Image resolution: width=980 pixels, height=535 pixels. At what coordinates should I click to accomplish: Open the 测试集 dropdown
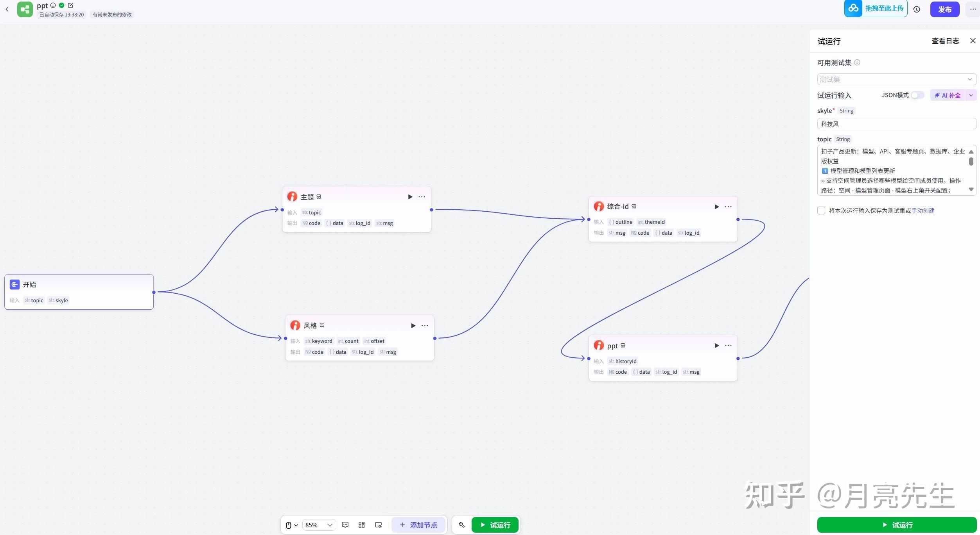[896, 79]
